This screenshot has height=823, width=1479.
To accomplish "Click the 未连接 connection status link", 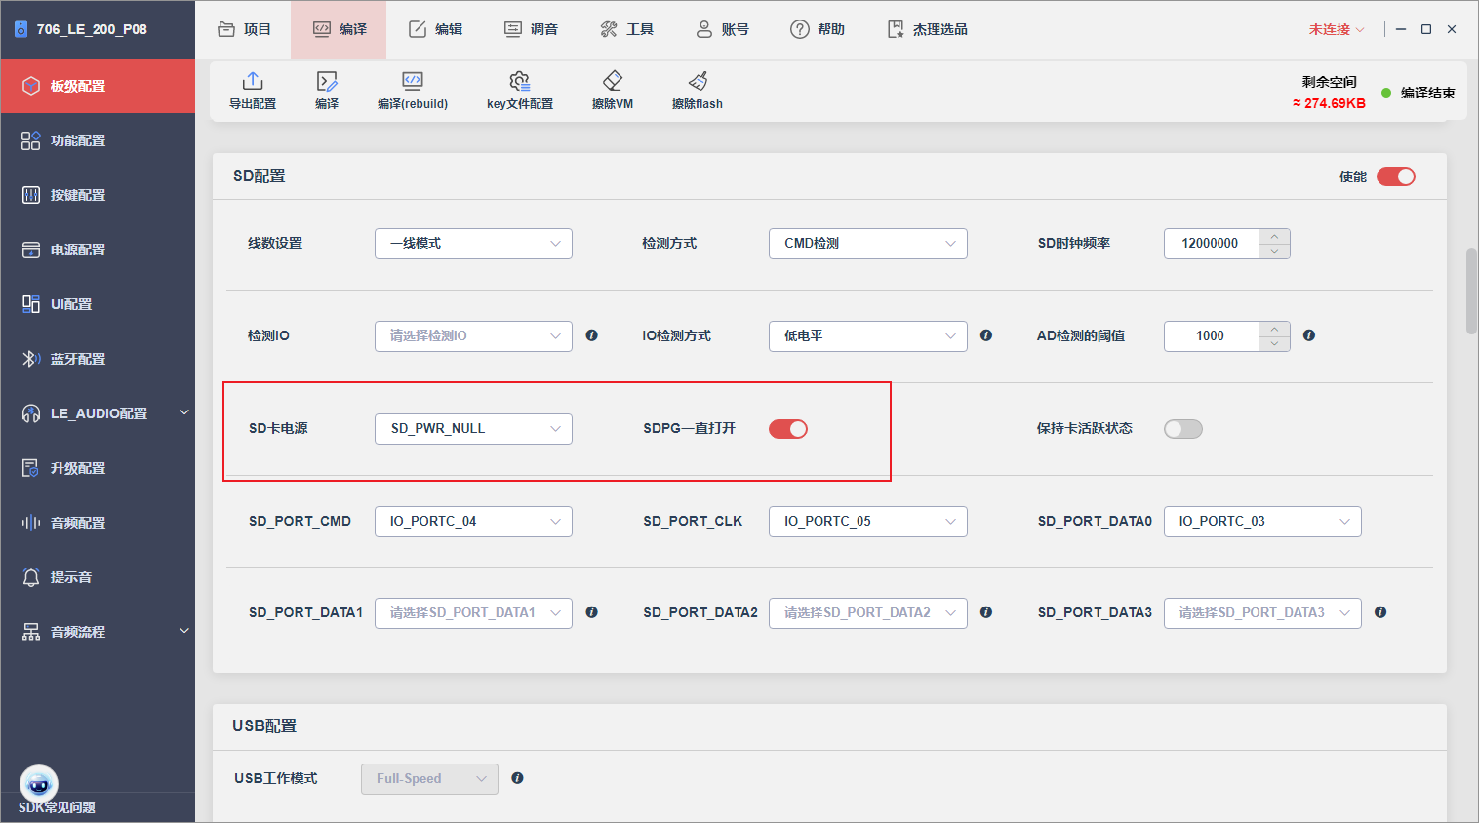I will point(1337,29).
